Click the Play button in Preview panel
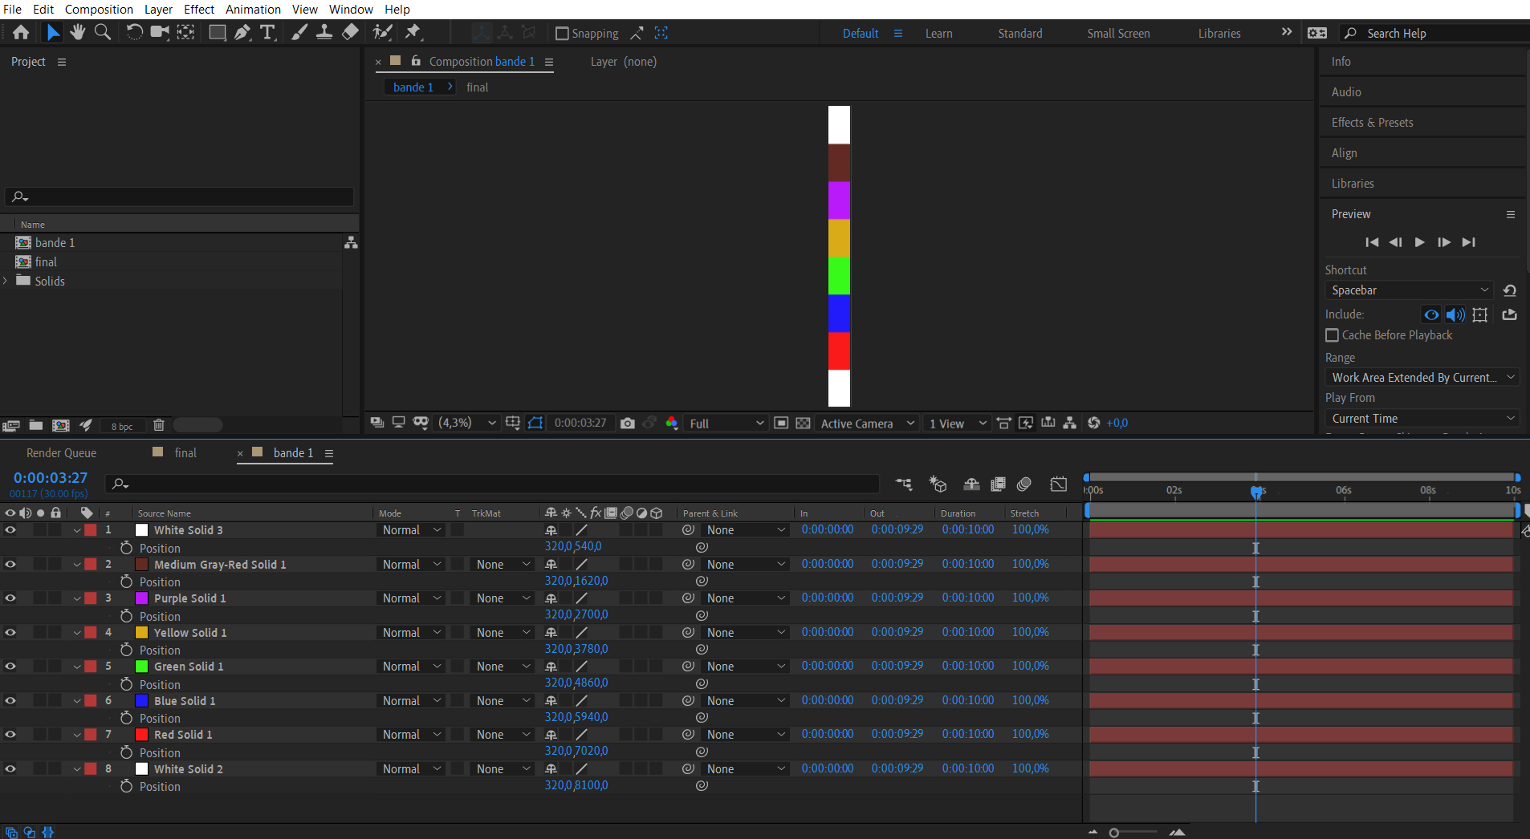The height and width of the screenshot is (839, 1530). pos(1420,242)
